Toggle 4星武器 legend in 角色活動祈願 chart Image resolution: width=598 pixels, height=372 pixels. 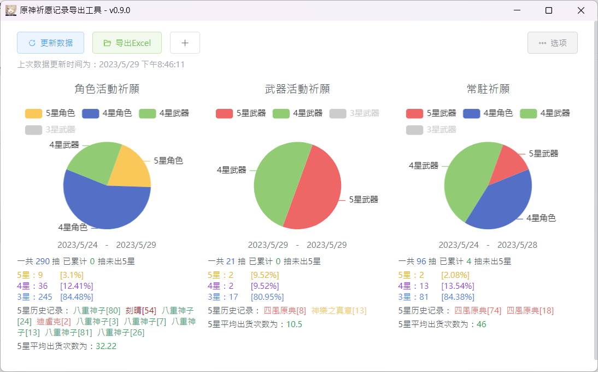(x=164, y=113)
